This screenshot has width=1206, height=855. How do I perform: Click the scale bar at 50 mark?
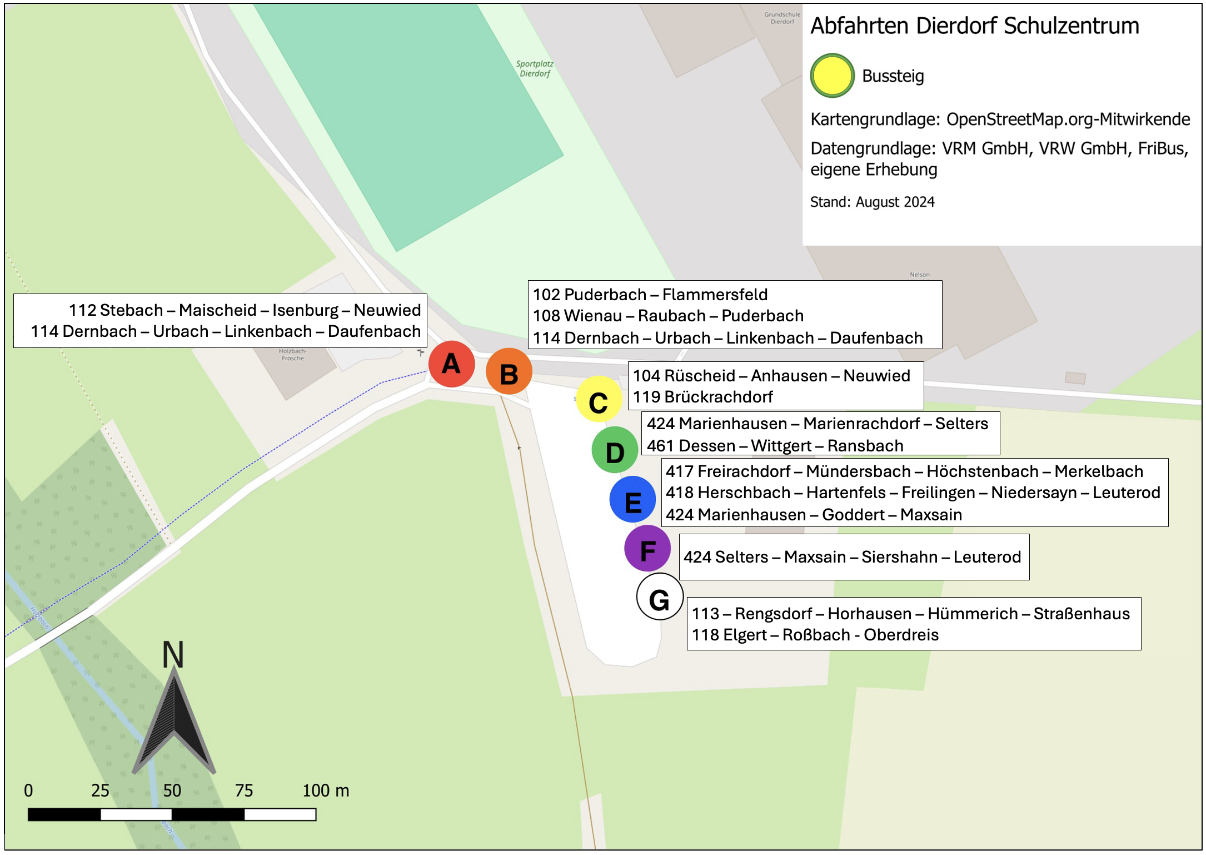[x=172, y=814]
